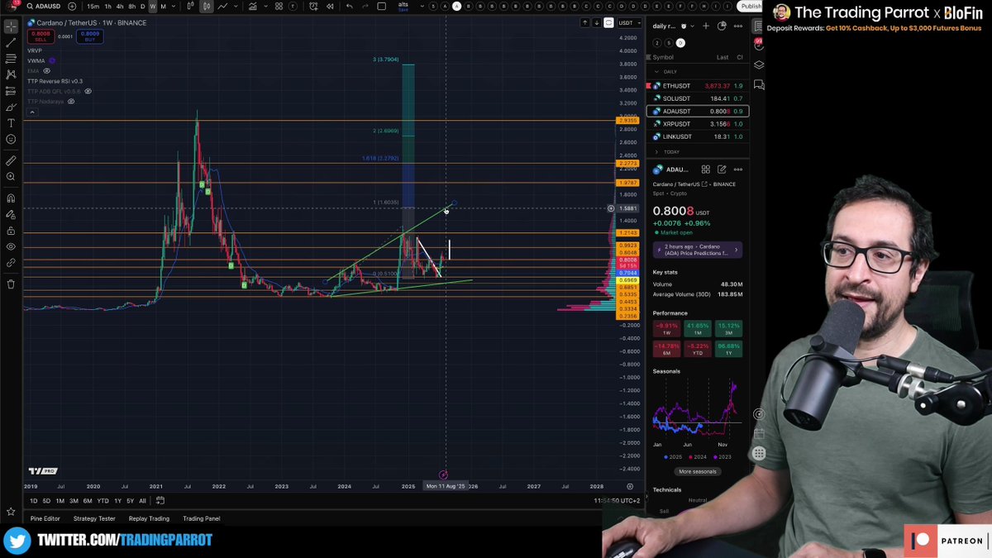Toggle TTP Nadaraya indicator visibility eye
Screen dimensions: 992x558
click(x=71, y=101)
